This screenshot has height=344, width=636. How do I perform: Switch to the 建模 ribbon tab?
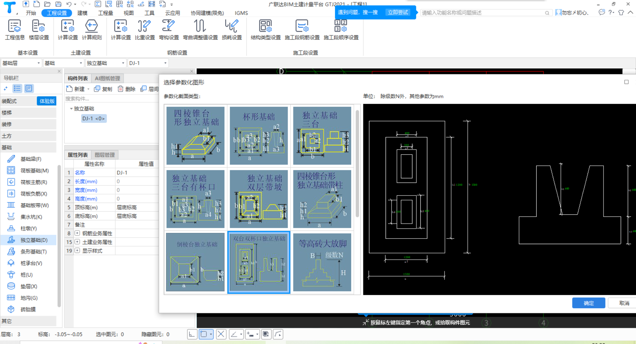[x=82, y=13]
